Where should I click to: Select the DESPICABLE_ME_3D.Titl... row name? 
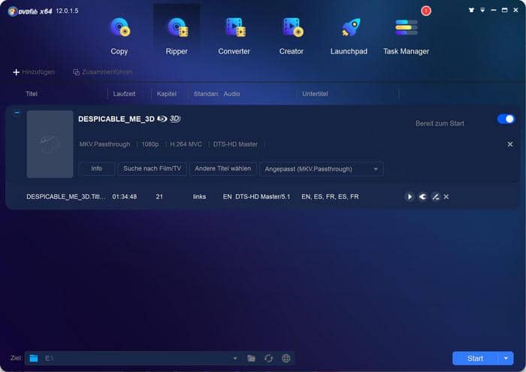point(66,197)
